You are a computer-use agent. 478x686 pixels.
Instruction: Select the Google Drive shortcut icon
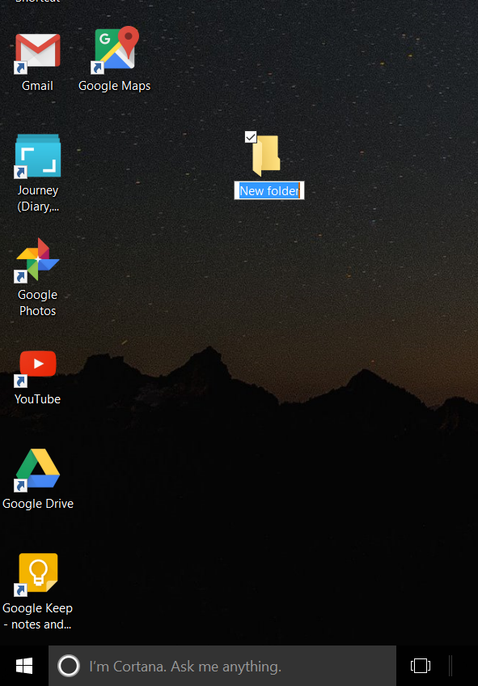37,470
